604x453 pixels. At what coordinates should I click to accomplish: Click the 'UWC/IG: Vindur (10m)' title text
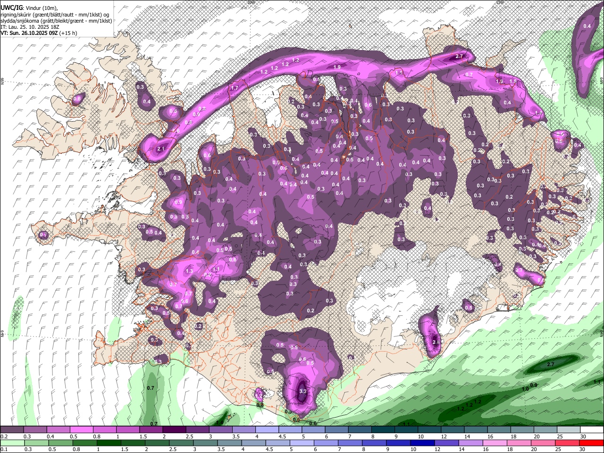(29, 8)
